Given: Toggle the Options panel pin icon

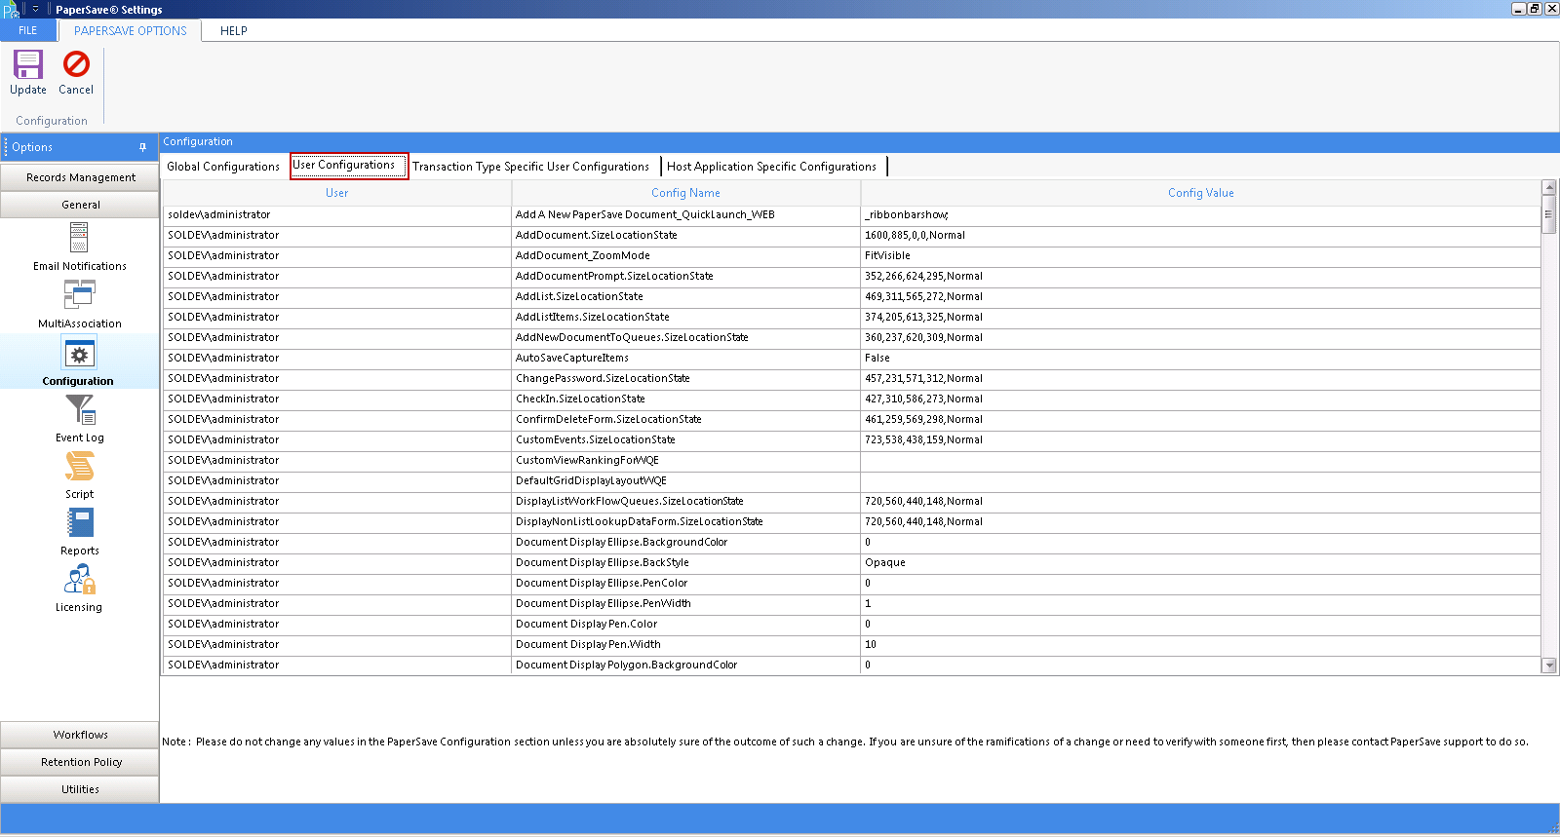Looking at the screenshot, I should coord(142,147).
